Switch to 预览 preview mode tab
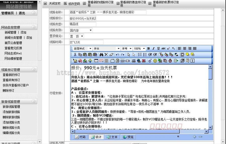The image size is (226, 144). click(x=128, y=137)
